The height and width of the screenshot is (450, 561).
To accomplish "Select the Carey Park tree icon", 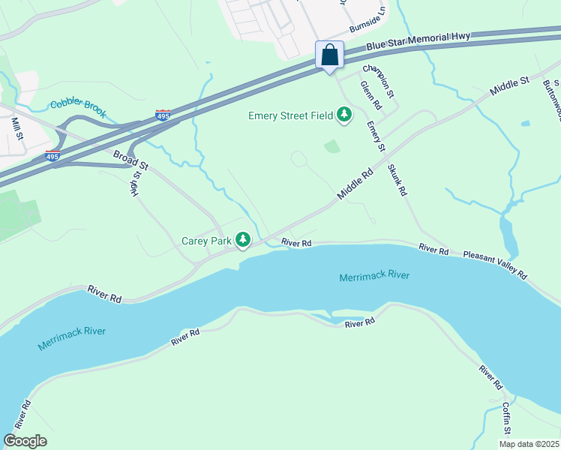I will [243, 240].
